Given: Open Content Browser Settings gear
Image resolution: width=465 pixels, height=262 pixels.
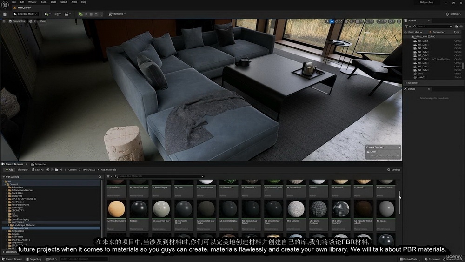Looking at the screenshot, I should pyautogui.click(x=393, y=170).
